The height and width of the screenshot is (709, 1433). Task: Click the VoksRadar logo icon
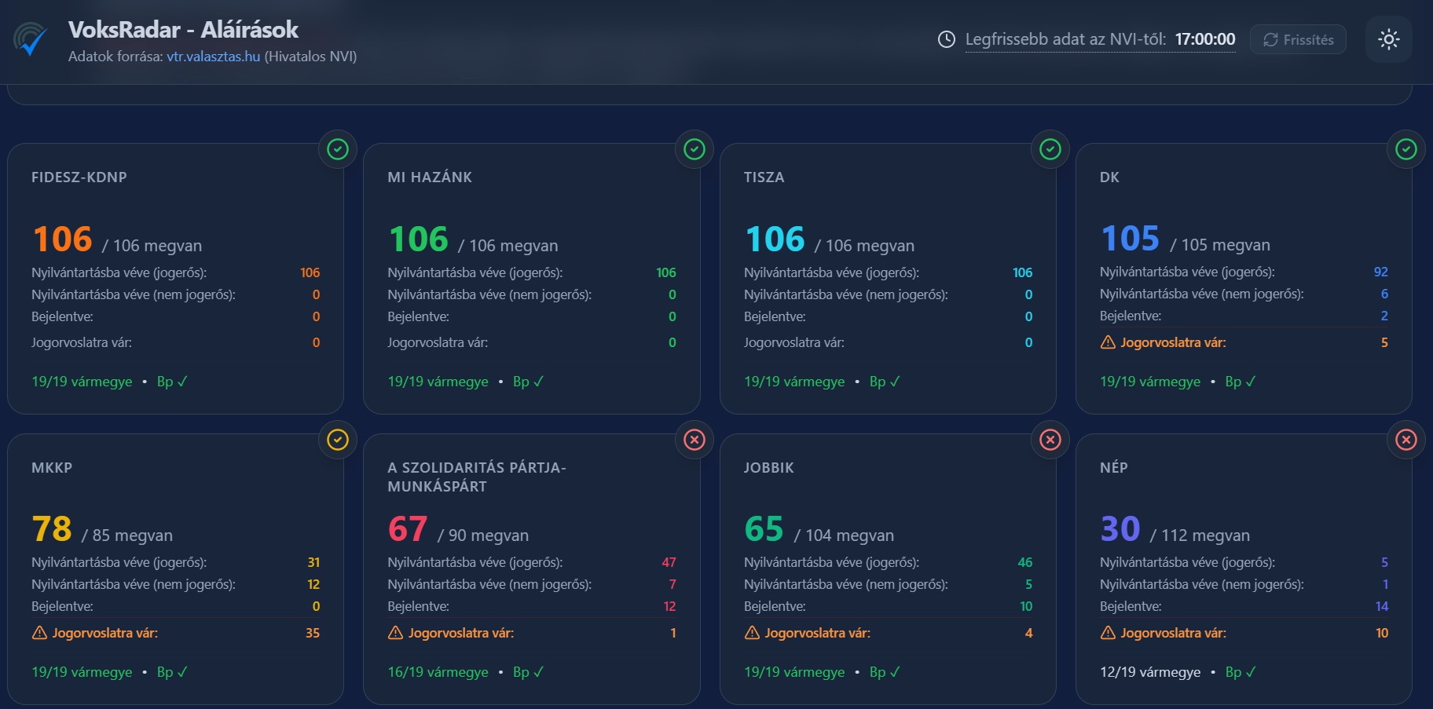click(31, 40)
